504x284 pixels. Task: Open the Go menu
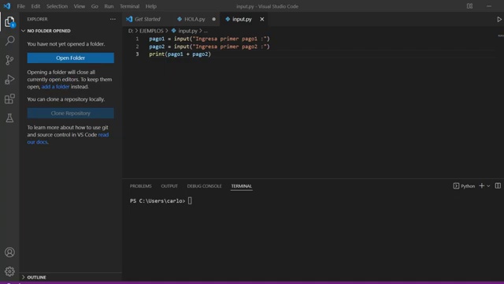click(x=94, y=6)
